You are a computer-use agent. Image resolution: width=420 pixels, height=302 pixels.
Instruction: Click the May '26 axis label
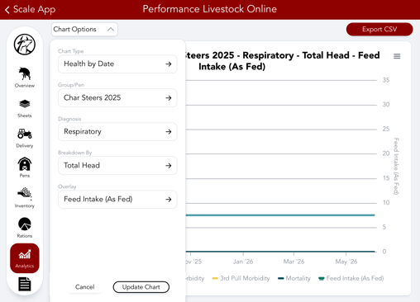pyautogui.click(x=346, y=262)
